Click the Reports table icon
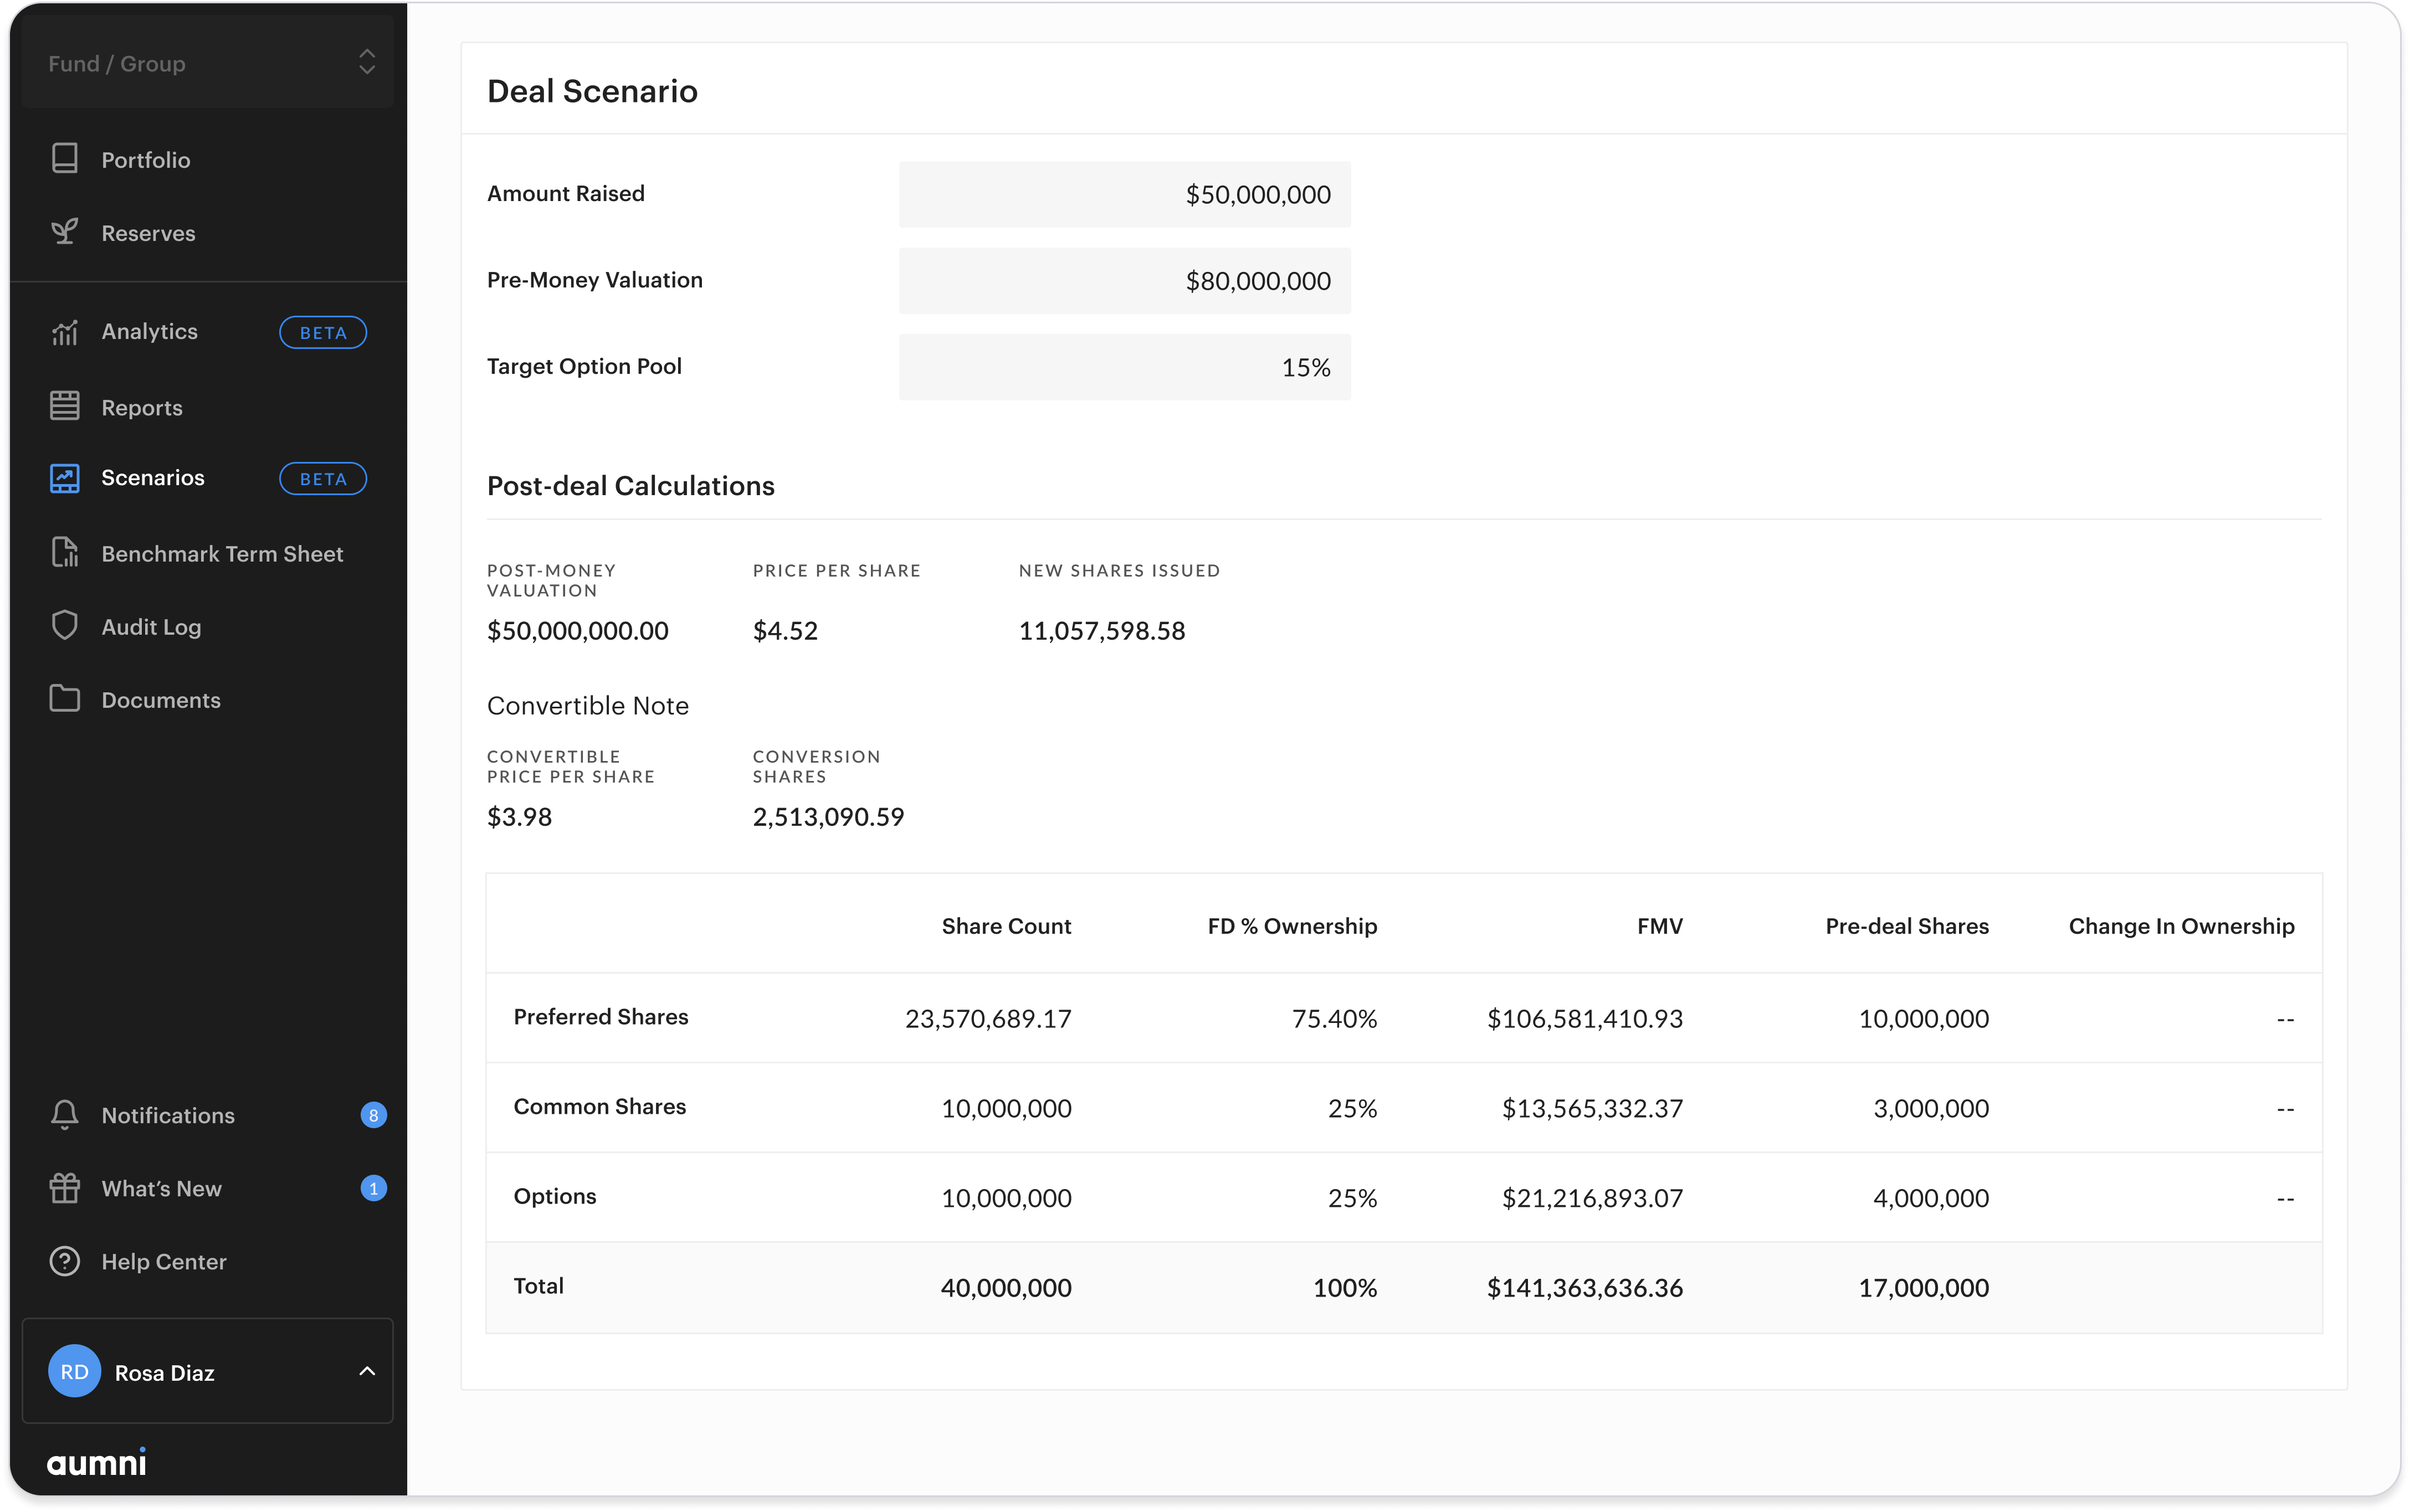 [x=65, y=406]
